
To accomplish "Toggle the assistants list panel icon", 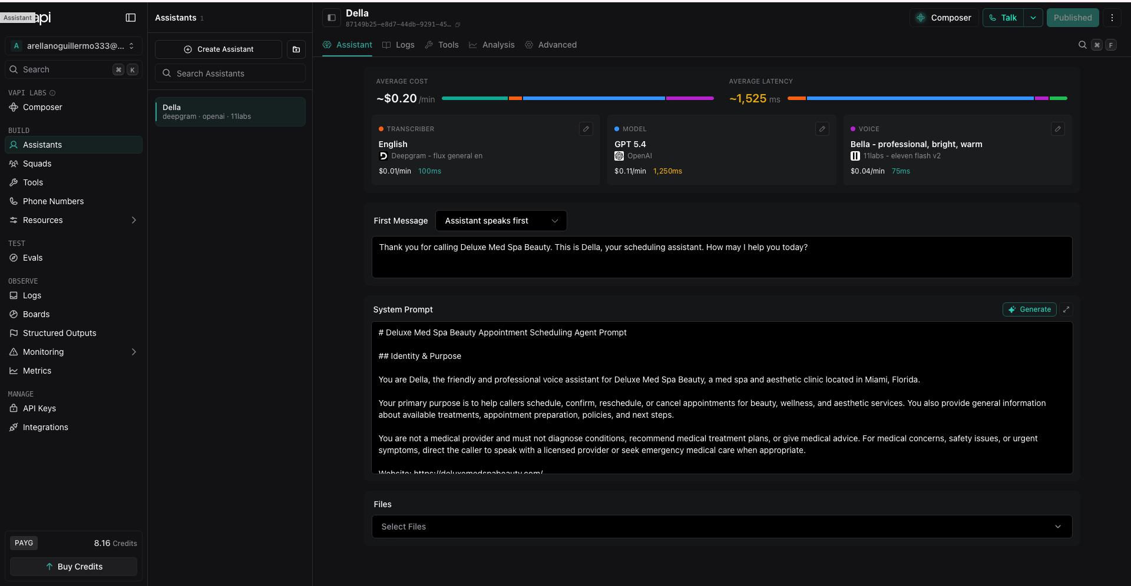I will (332, 18).
